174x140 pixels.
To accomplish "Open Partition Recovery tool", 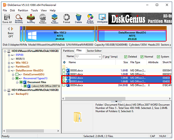I will [19, 19].
